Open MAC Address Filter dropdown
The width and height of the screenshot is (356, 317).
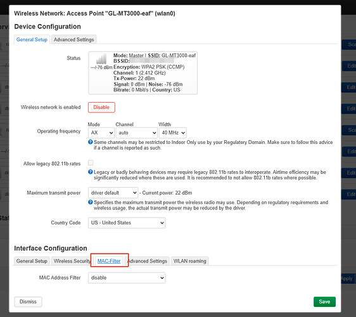point(127,278)
